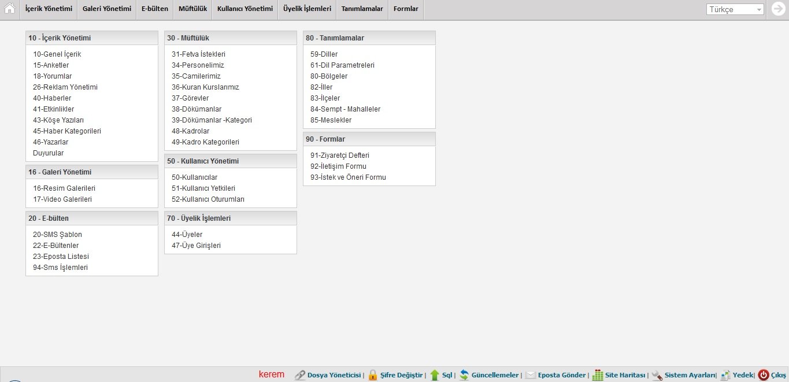Open the Türkçe language dropdown
The image size is (789, 382).
pyautogui.click(x=735, y=9)
